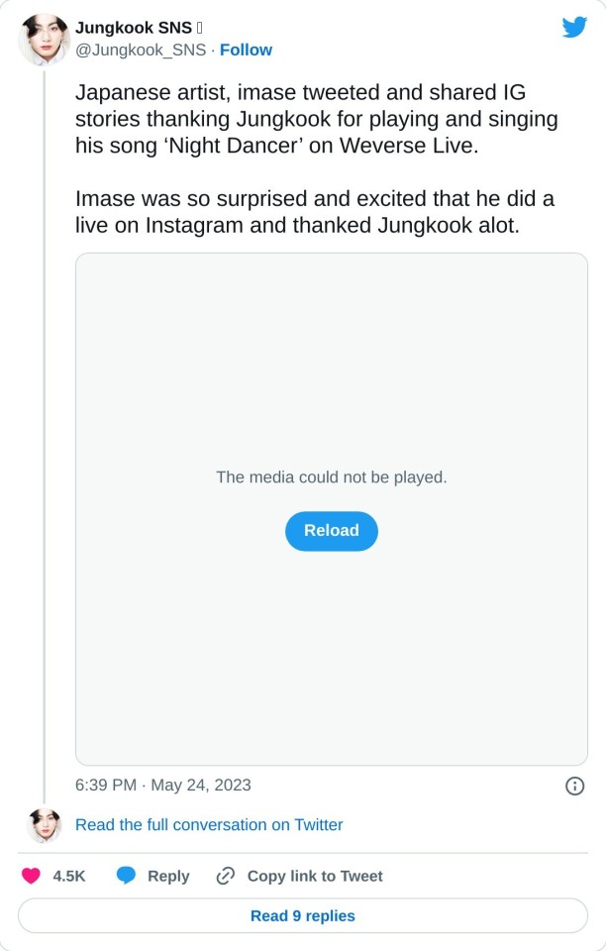Reload the unplayable media
This screenshot has height=951, width=606.
[x=331, y=531]
